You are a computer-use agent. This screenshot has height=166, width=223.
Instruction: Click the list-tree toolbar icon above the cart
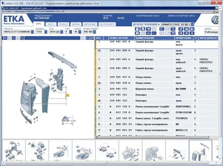(173, 29)
